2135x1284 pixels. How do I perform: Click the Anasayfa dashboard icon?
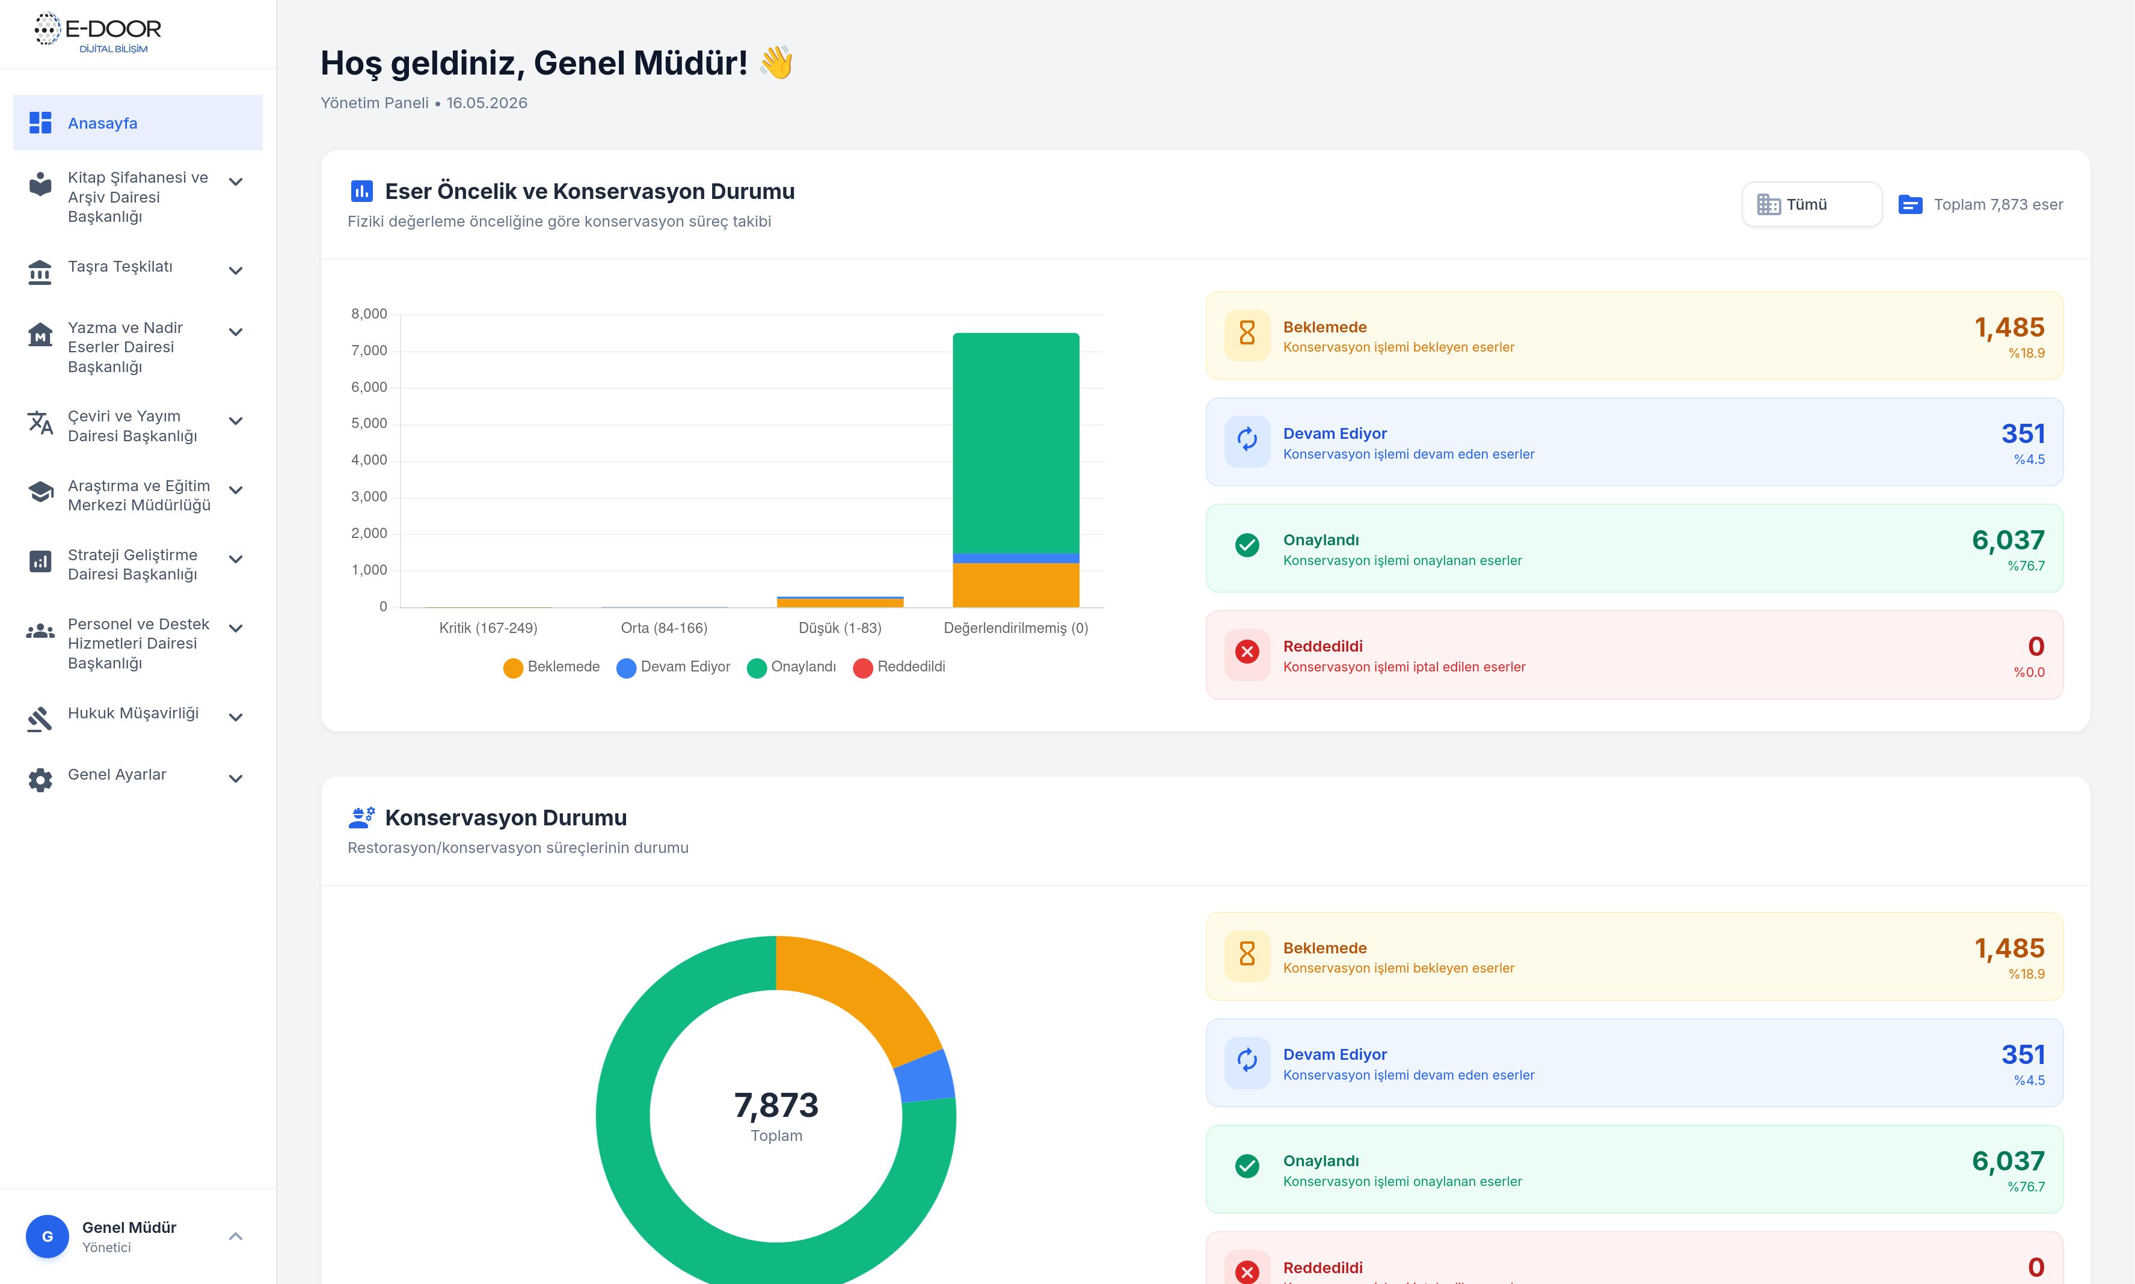coord(40,123)
